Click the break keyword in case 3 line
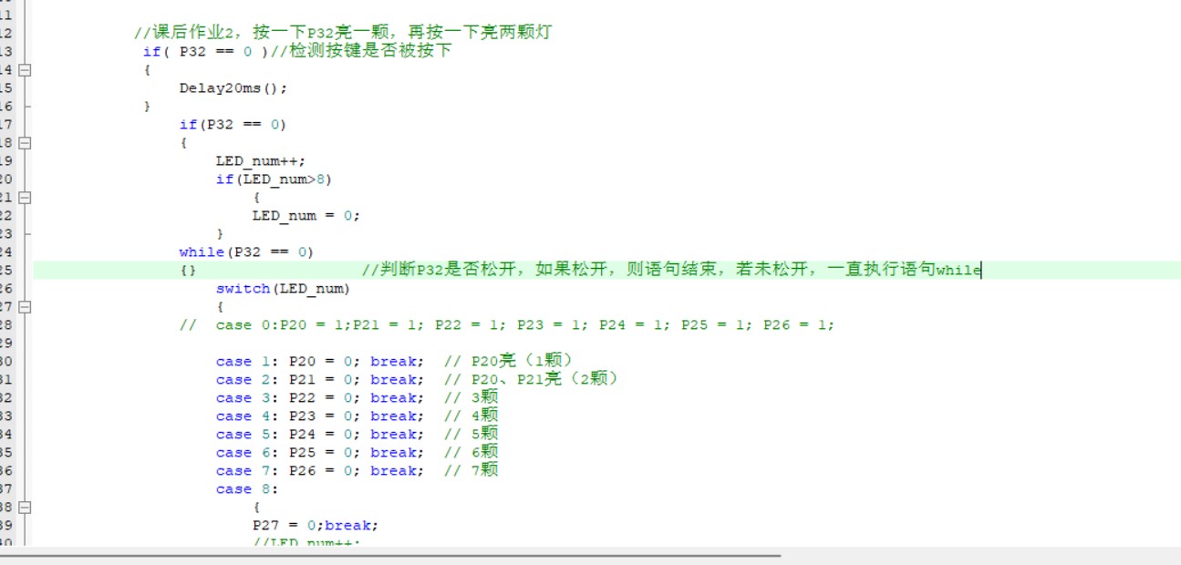Image resolution: width=1181 pixels, height=565 pixels. coord(396,398)
